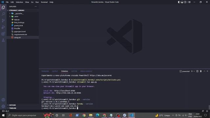Viewport: 210px width, 118px height.
Task: Open the Help menu
Action: click(52, 2)
